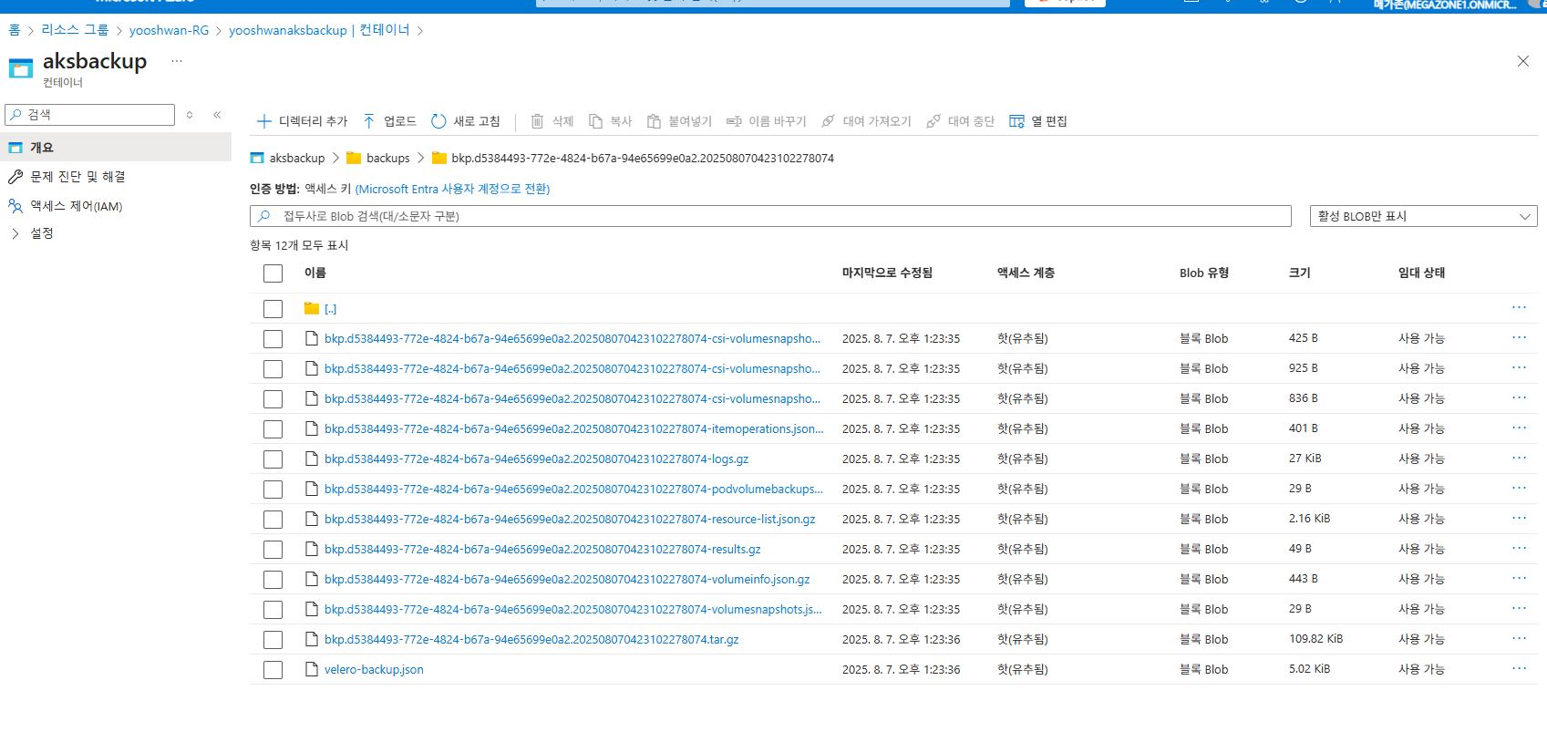
Task: Sort by the Size (크기) column header
Action: pos(1300,273)
